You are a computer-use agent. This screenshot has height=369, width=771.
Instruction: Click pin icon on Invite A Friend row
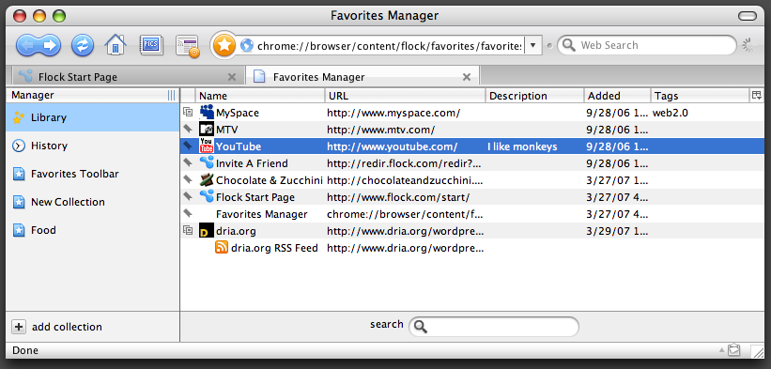(187, 162)
